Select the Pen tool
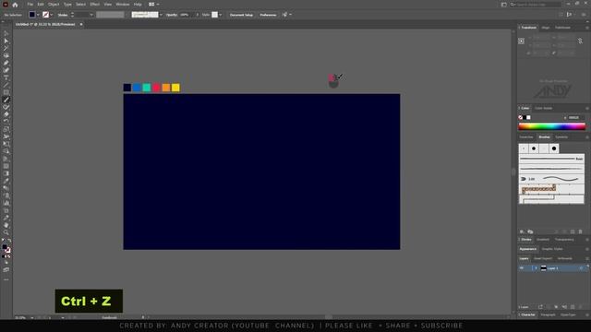The width and height of the screenshot is (591, 332). (x=6, y=63)
